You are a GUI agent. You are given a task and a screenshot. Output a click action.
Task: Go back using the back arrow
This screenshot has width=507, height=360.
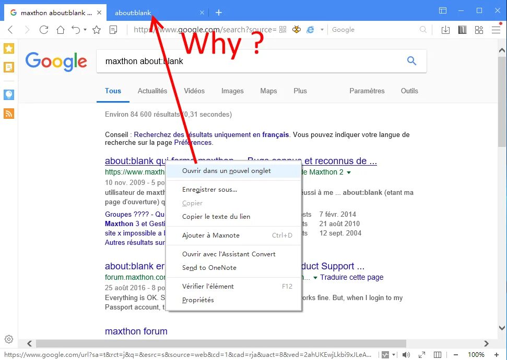(10, 30)
